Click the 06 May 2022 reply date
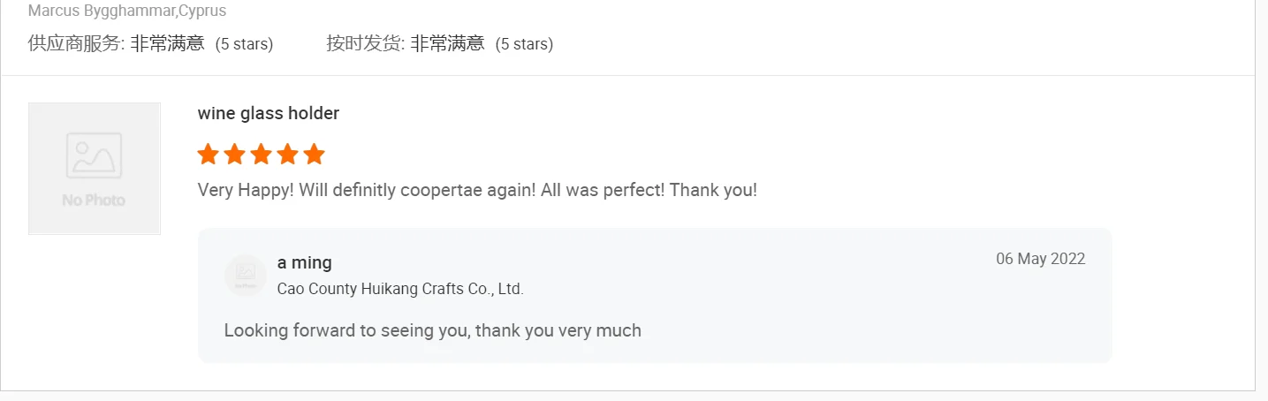The width and height of the screenshot is (1268, 401). 1040,259
